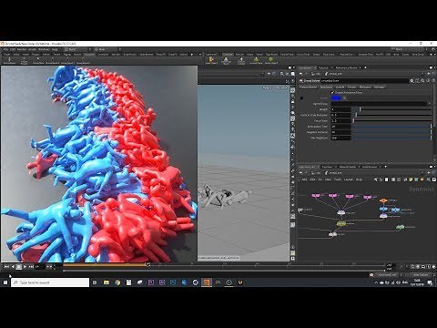Adjust the Particle Scale Multiplier slider
Screen dimensions: 437x328
pos(356,115)
